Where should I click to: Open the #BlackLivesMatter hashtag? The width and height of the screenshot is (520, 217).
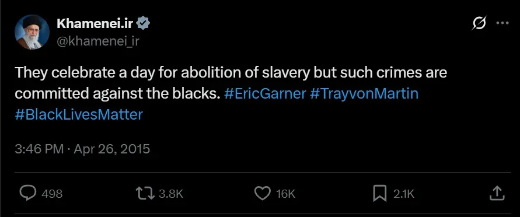click(79, 115)
